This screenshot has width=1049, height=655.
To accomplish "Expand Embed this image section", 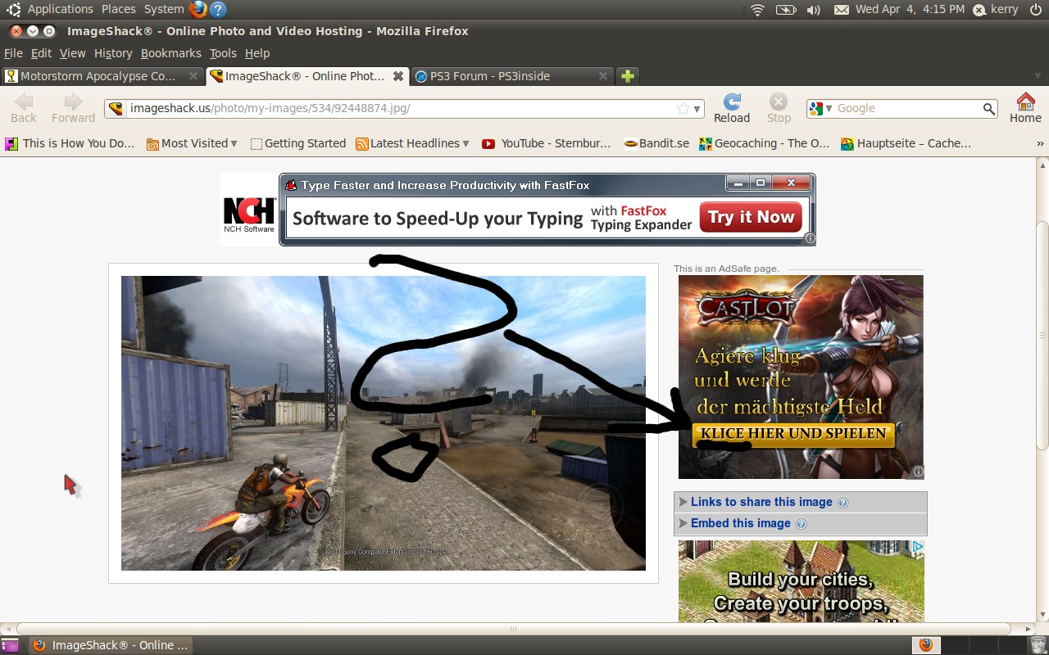I will pyautogui.click(x=740, y=523).
